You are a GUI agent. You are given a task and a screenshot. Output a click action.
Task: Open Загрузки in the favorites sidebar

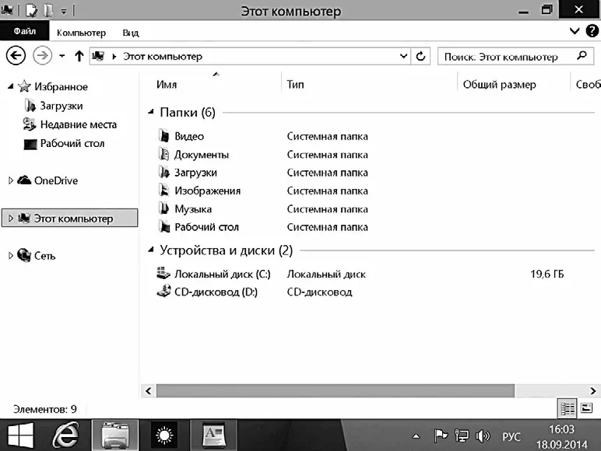pos(61,106)
